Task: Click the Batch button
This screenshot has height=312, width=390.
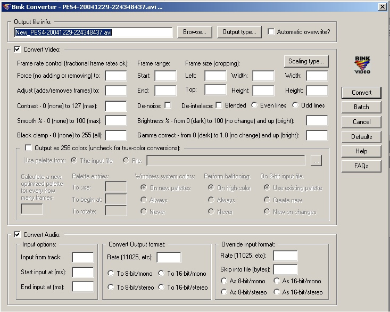Action: click(x=361, y=107)
